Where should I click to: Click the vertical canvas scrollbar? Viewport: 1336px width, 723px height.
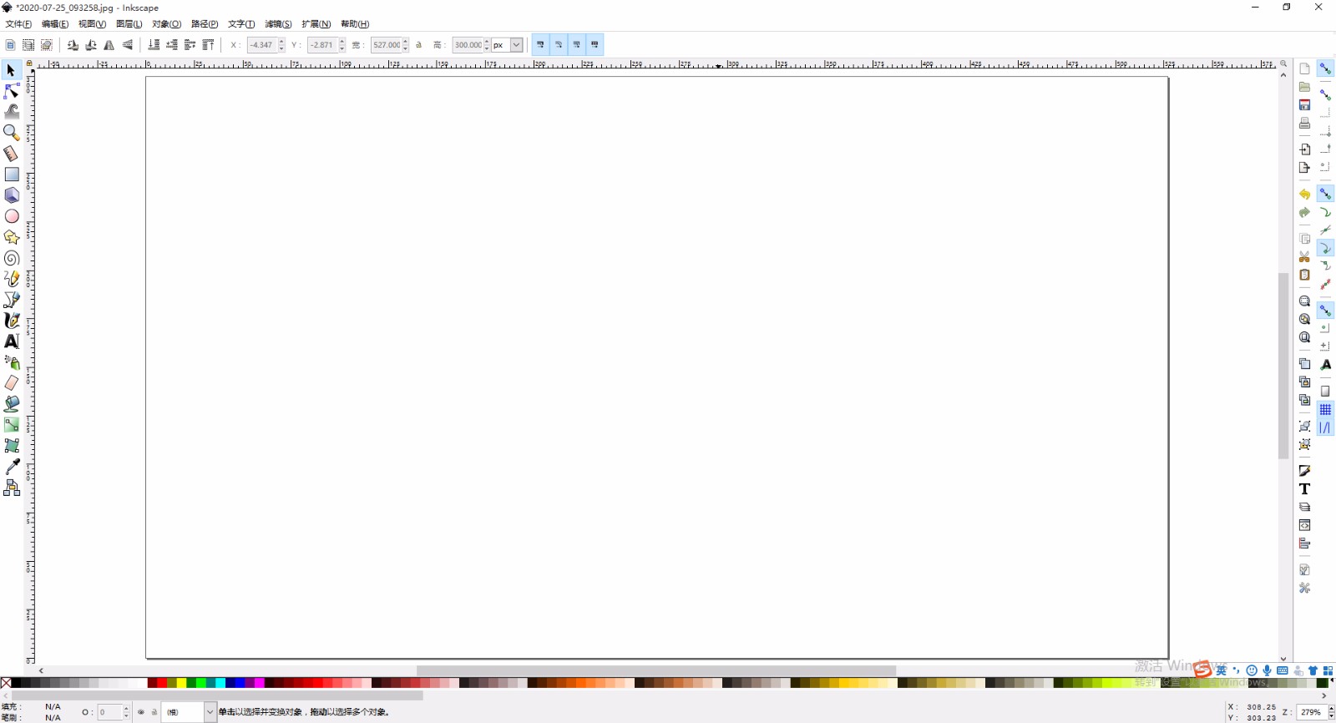(x=1283, y=366)
